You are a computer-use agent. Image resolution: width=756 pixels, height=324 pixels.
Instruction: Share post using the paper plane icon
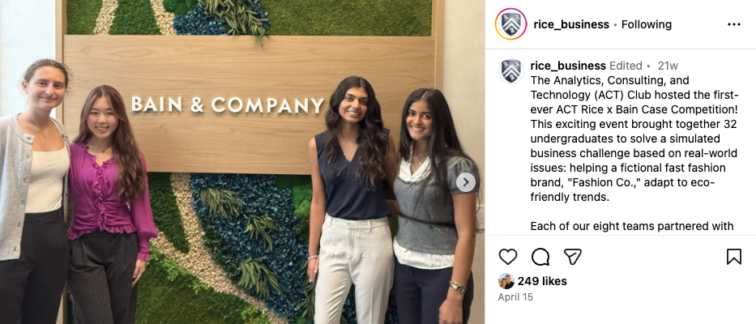click(x=572, y=257)
